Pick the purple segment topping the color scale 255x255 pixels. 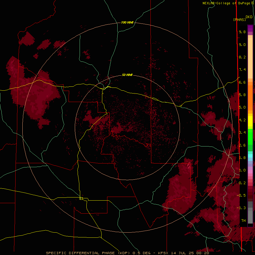(250, 28)
